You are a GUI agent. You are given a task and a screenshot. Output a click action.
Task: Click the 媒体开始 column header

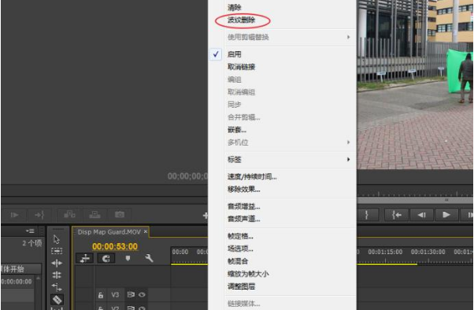pyautogui.click(x=20, y=269)
